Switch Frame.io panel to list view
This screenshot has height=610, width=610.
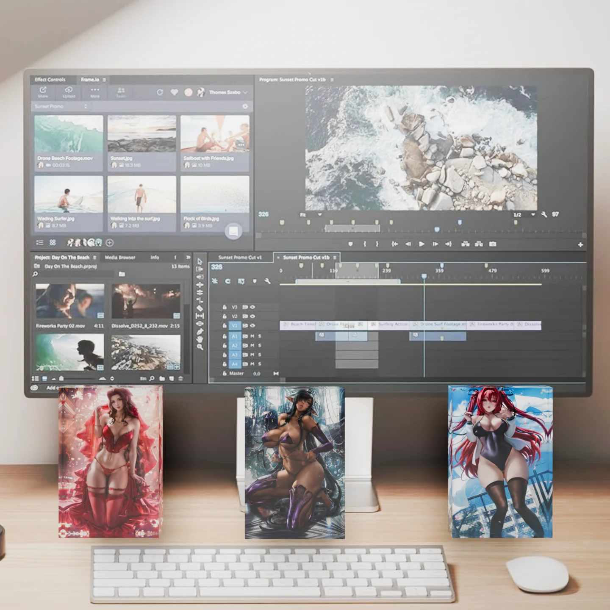(x=40, y=243)
